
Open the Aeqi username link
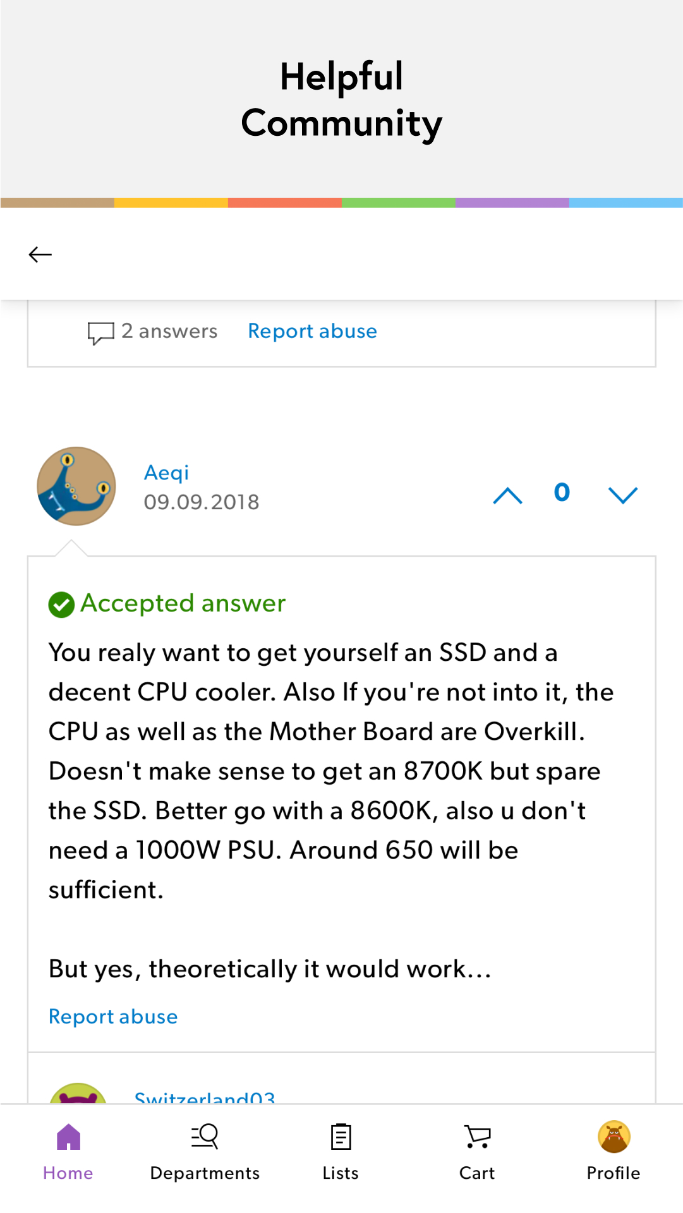point(166,473)
